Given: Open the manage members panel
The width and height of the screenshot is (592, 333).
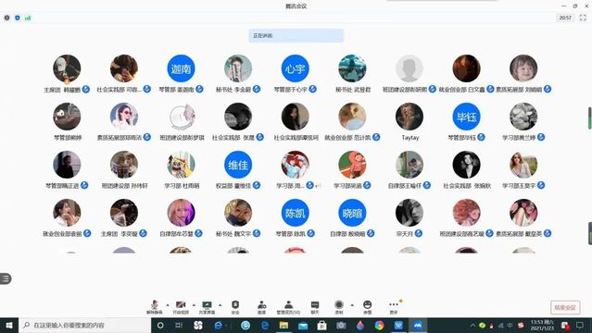Looking at the screenshot, I should [288, 307].
